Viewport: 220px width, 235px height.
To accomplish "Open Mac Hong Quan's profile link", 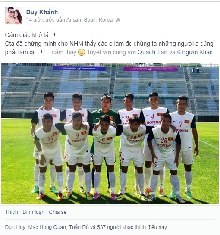I will [x=47, y=227].
